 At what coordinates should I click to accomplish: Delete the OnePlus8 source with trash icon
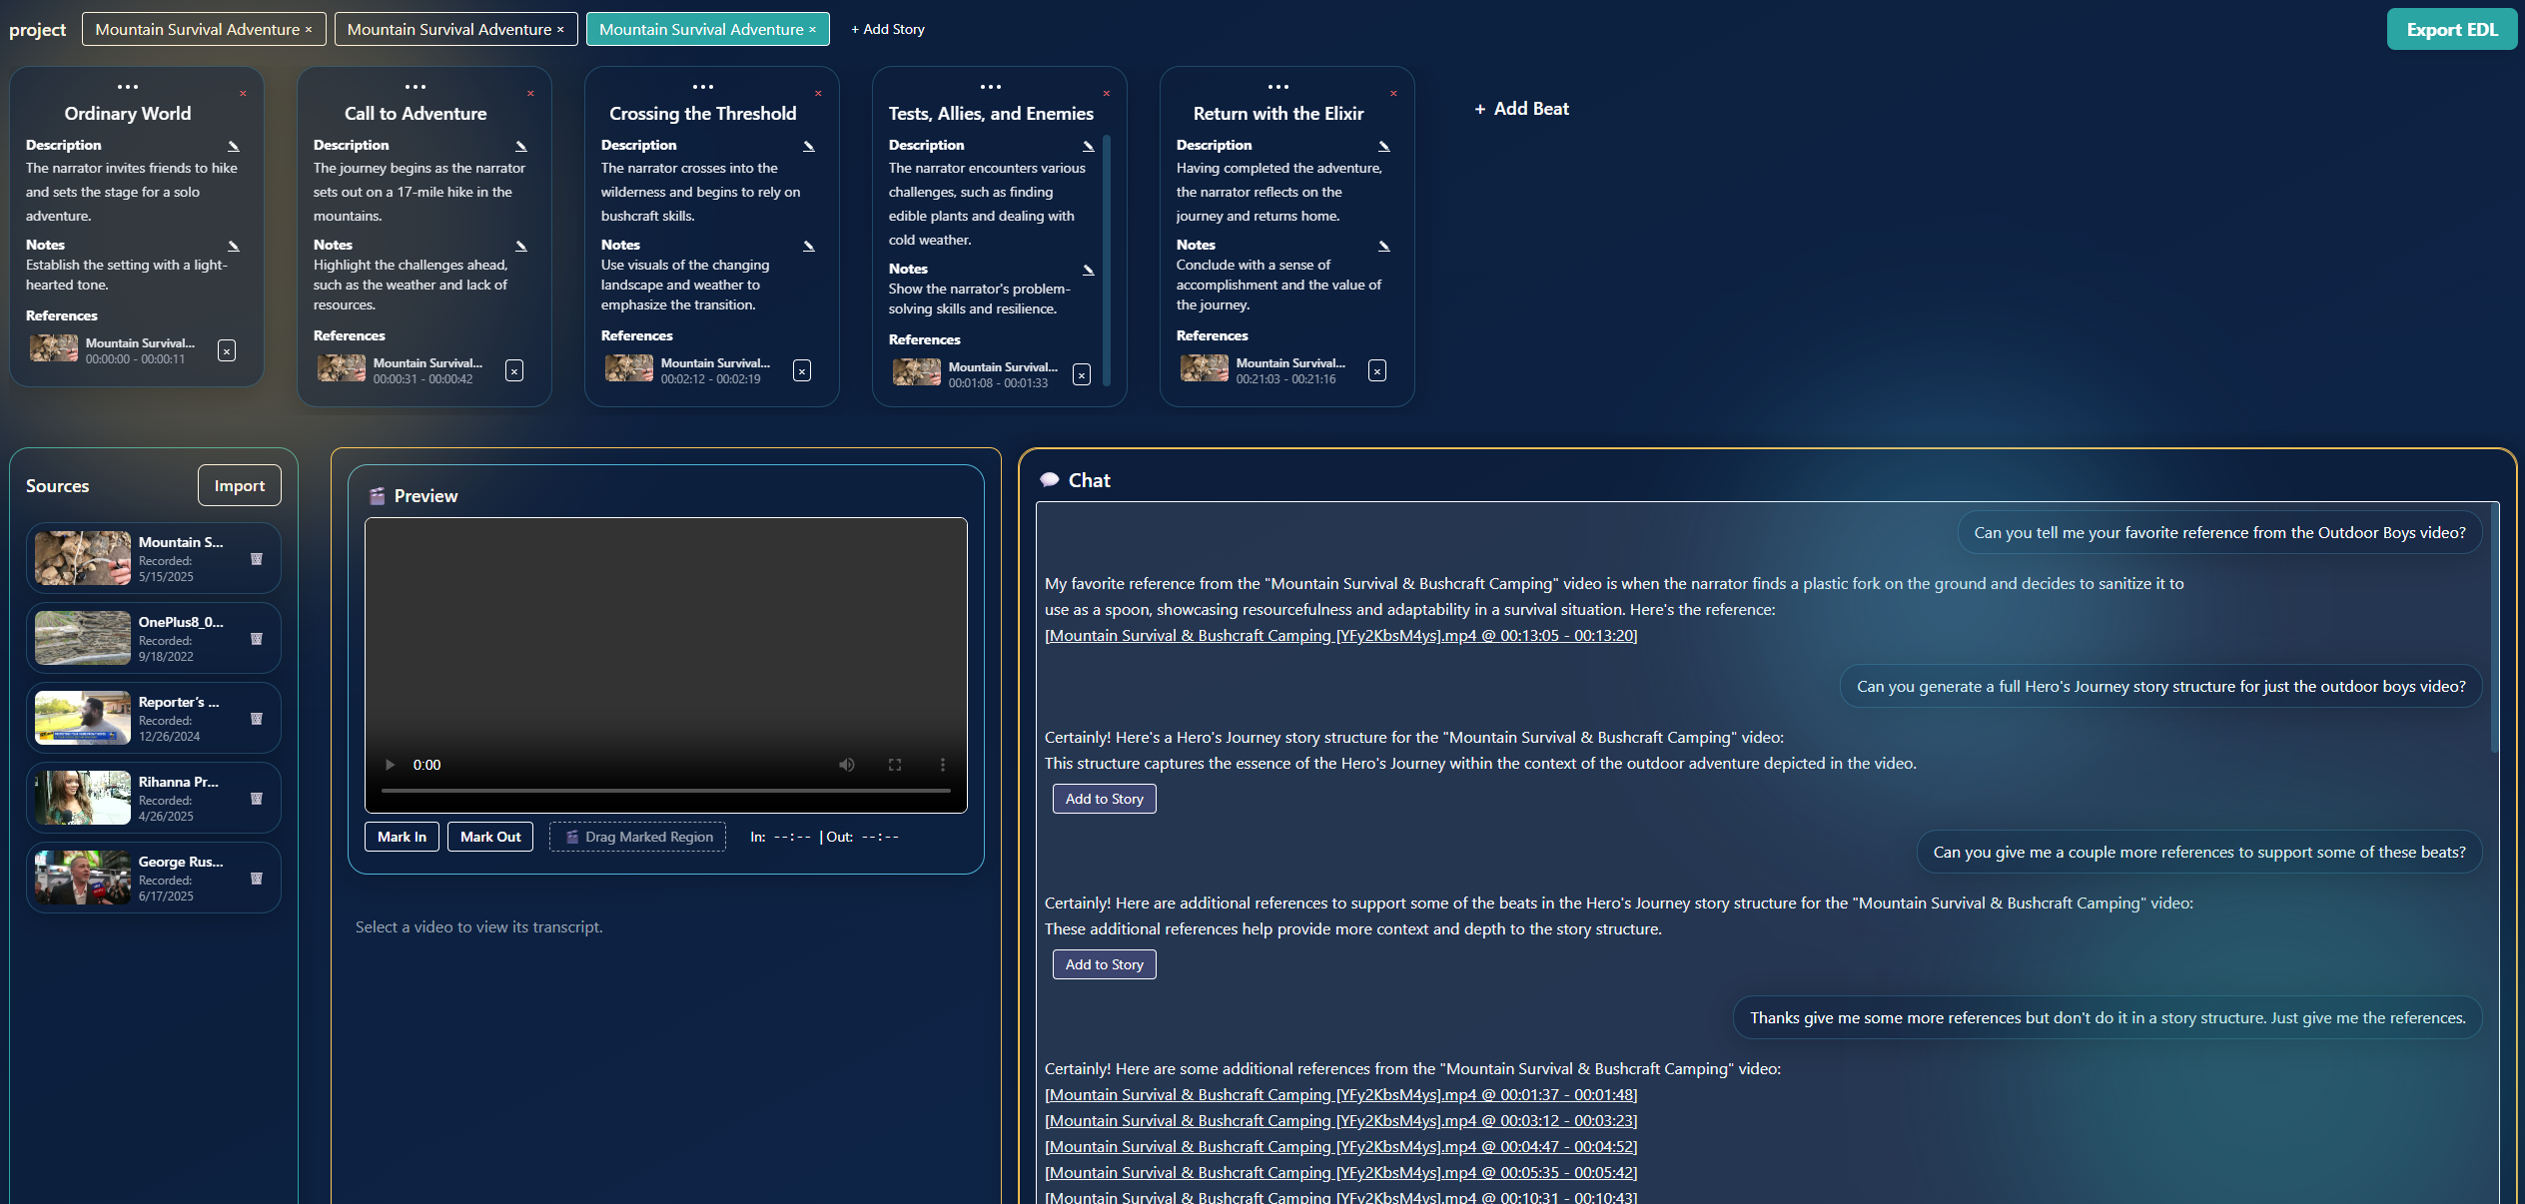257,639
